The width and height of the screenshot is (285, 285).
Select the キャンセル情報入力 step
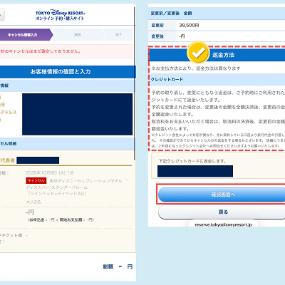pyautogui.click(x=25, y=35)
